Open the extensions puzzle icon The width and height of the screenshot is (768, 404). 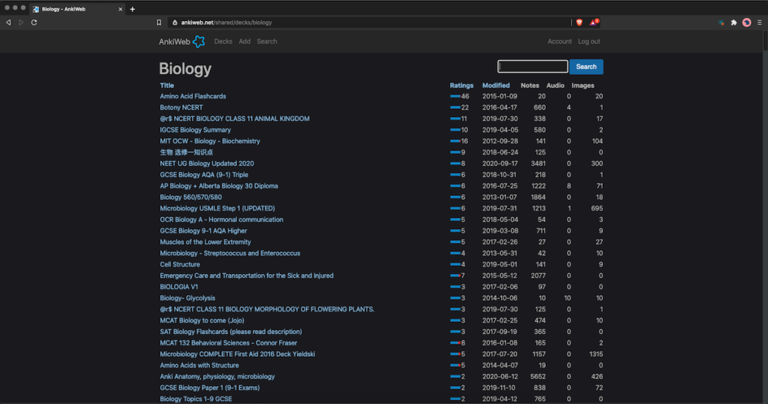click(733, 23)
